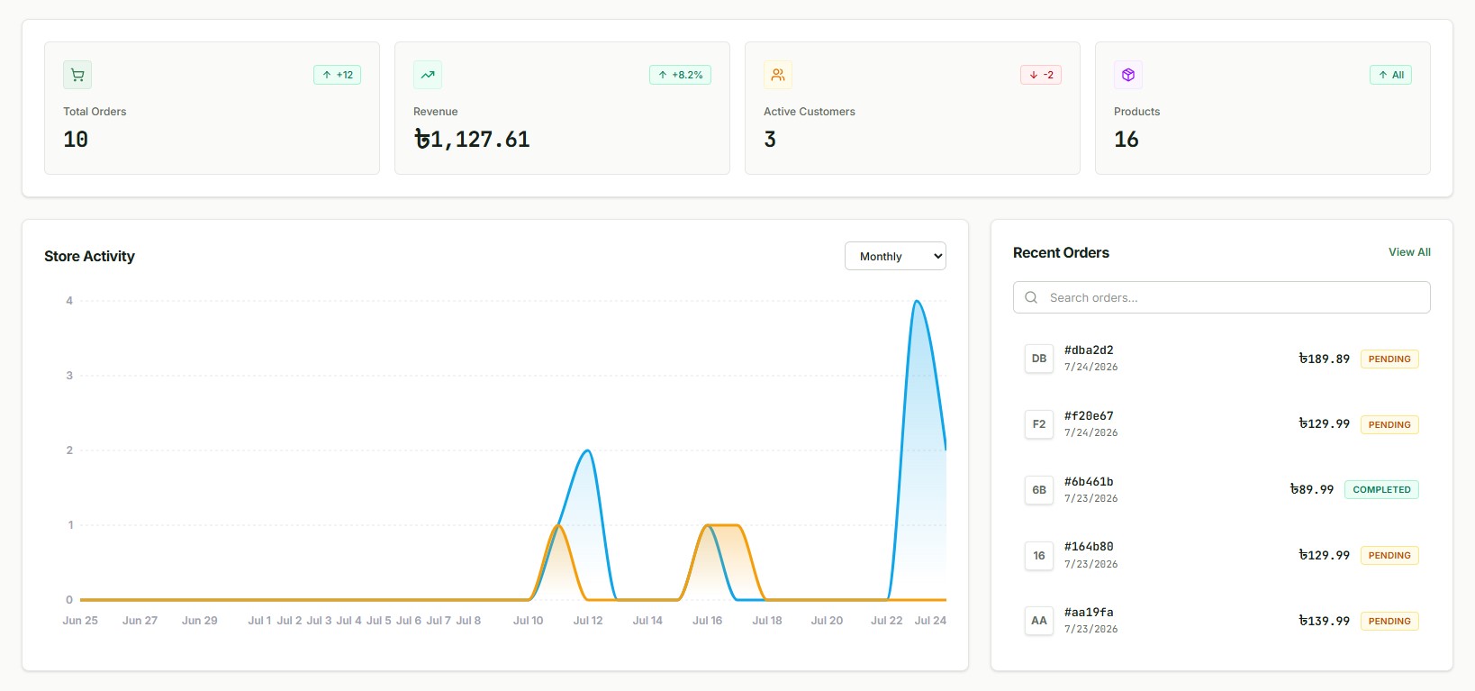Image resolution: width=1475 pixels, height=691 pixels.
Task: Click PENDING status of order #164b80
Action: 1389,556
